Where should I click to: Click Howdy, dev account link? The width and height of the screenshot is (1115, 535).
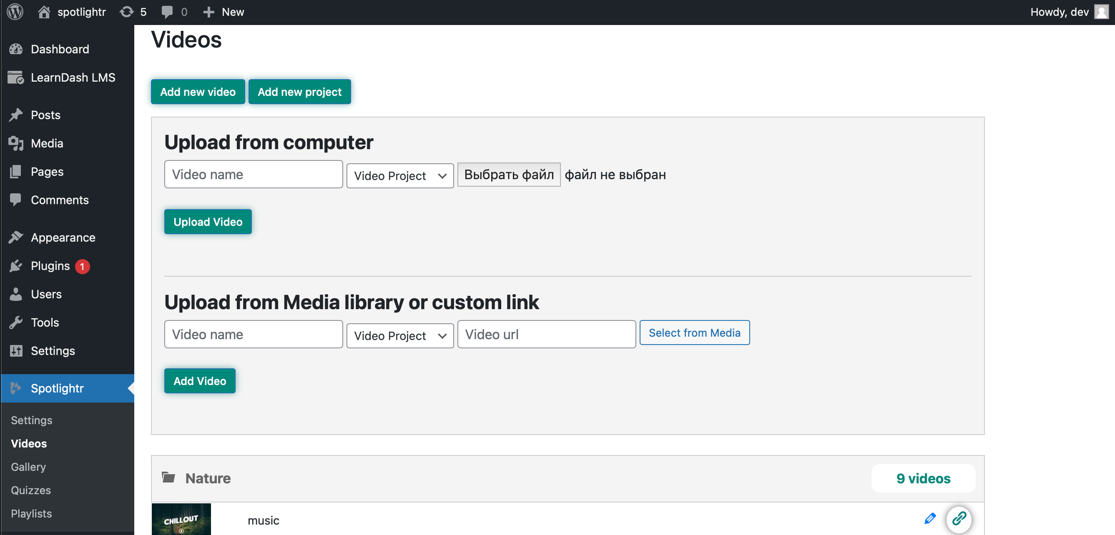1059,12
